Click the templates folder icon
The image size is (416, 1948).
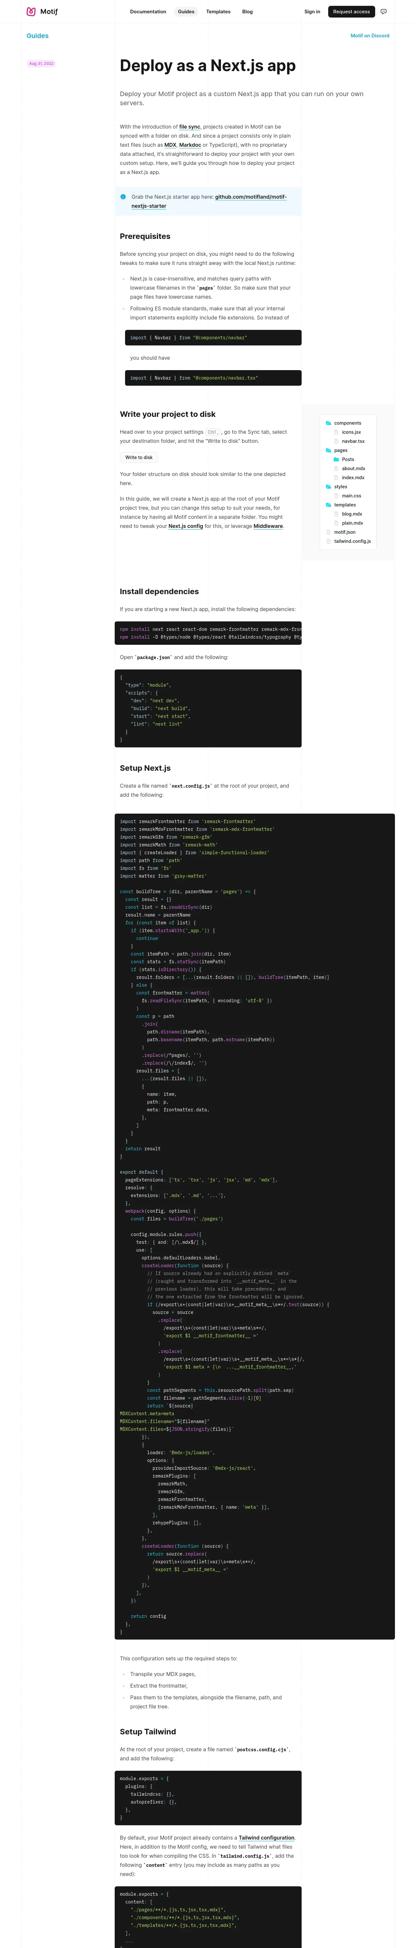pos(329,505)
